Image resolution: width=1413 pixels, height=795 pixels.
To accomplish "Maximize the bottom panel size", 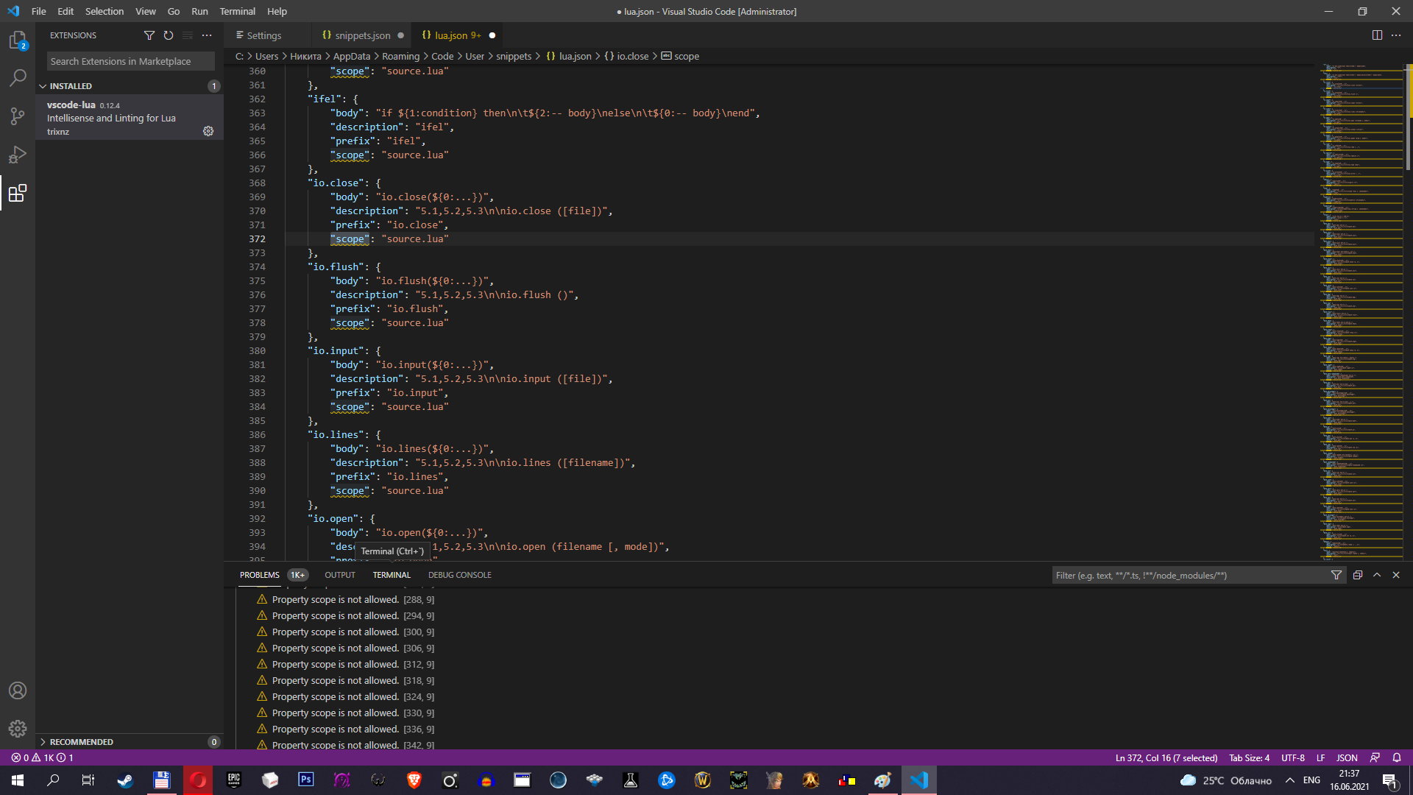I will coord(1377,575).
